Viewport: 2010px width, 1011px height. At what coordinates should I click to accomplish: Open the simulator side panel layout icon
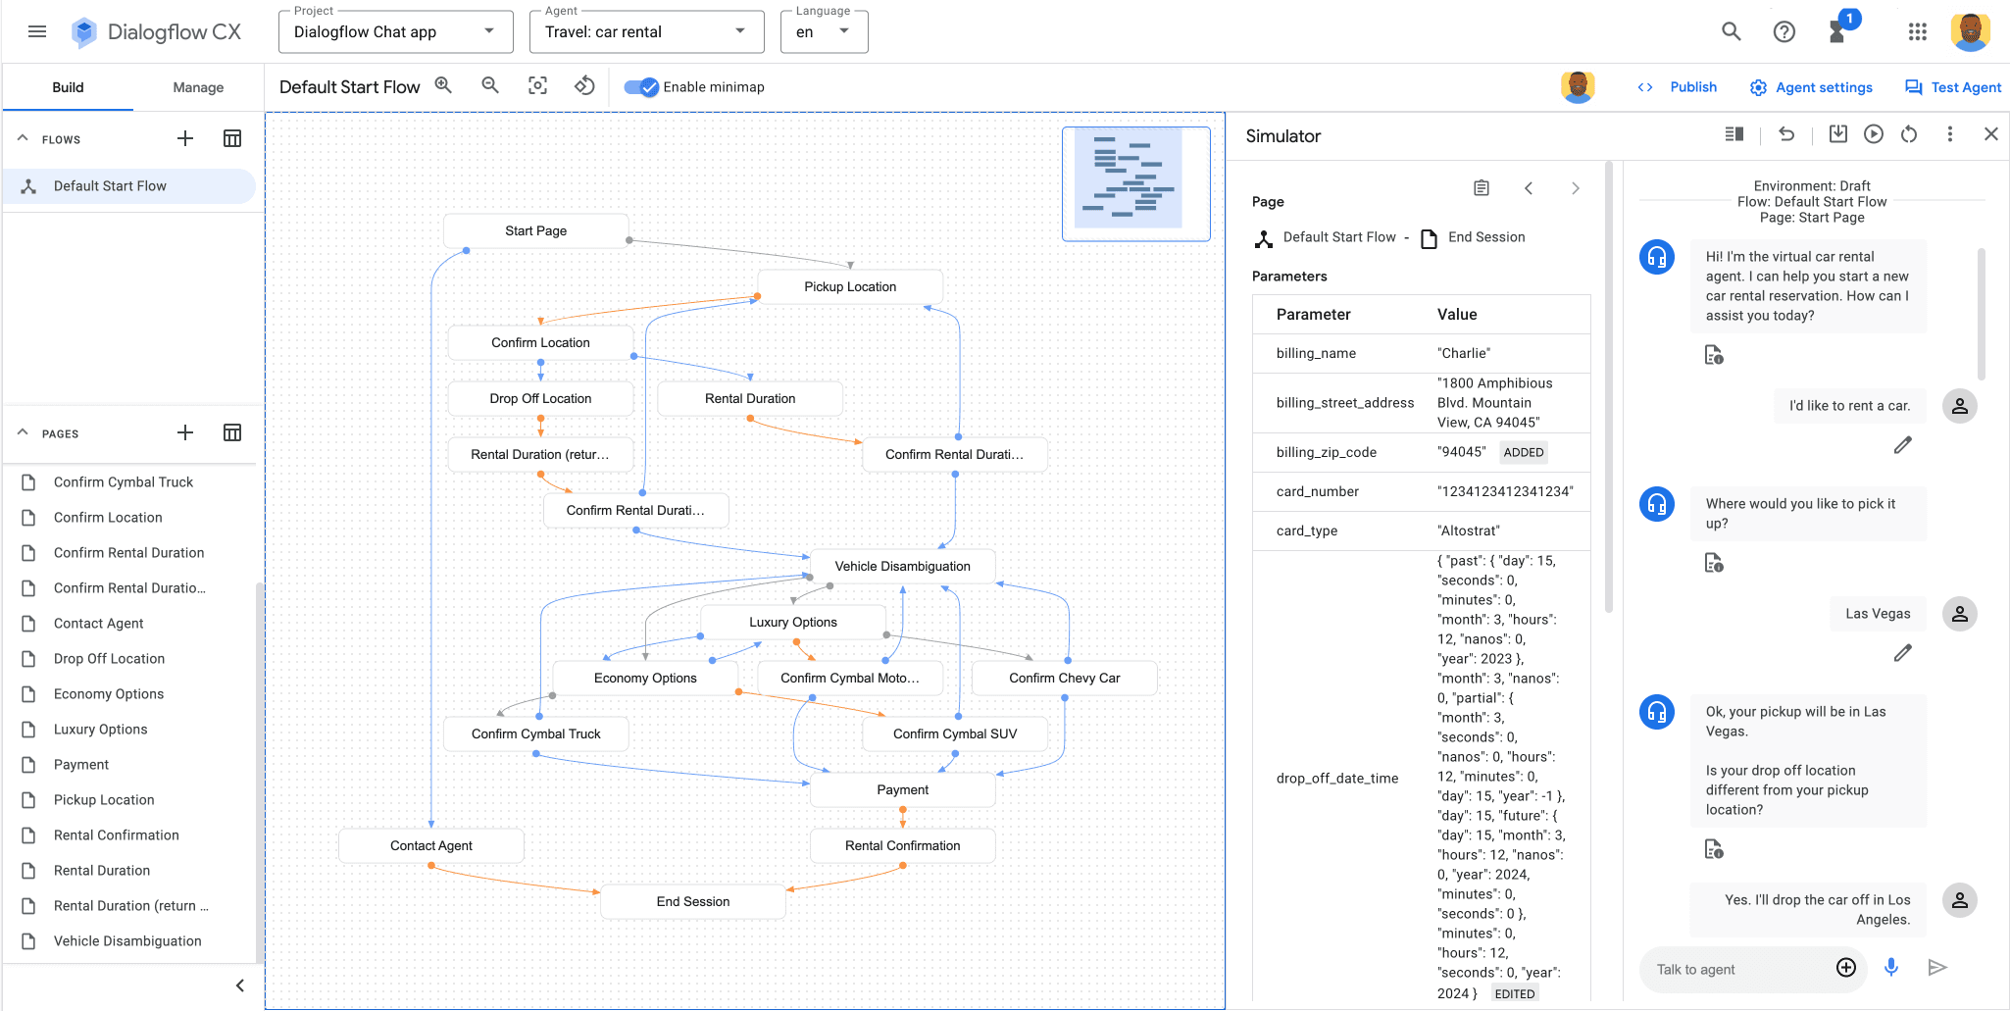tap(1734, 134)
